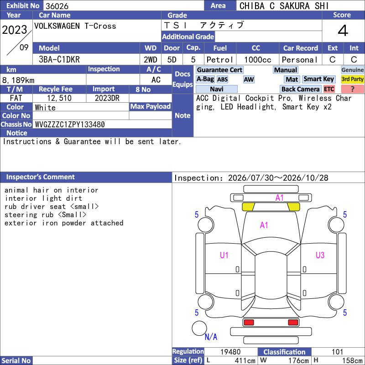Click the U1 mark on diagram
The image size is (365, 365).
pos(224,255)
